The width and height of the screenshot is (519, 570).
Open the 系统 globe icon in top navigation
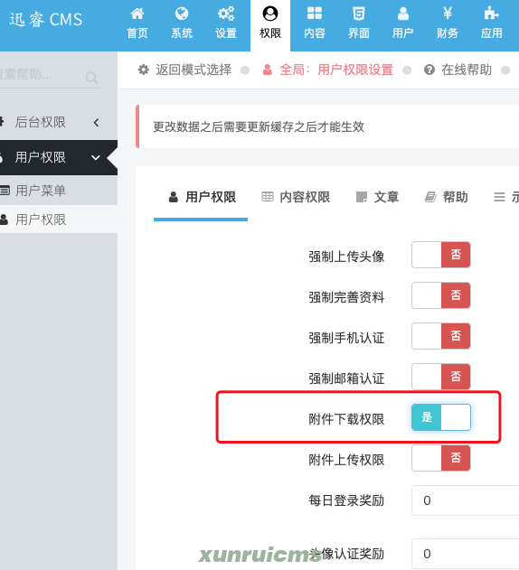[182, 14]
